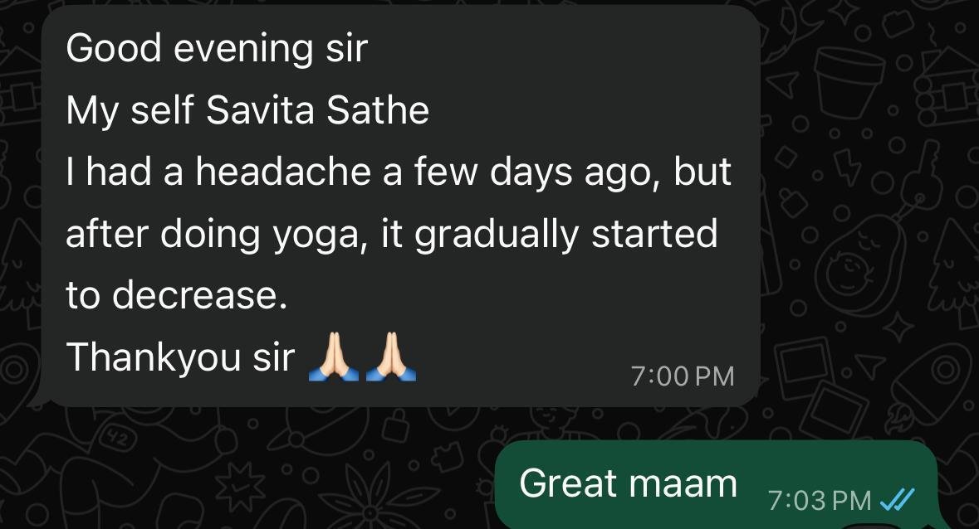Click the four-point sparkle doodle on wallpaper
Image resolution: width=979 pixels, height=529 pixels.
(897, 327)
